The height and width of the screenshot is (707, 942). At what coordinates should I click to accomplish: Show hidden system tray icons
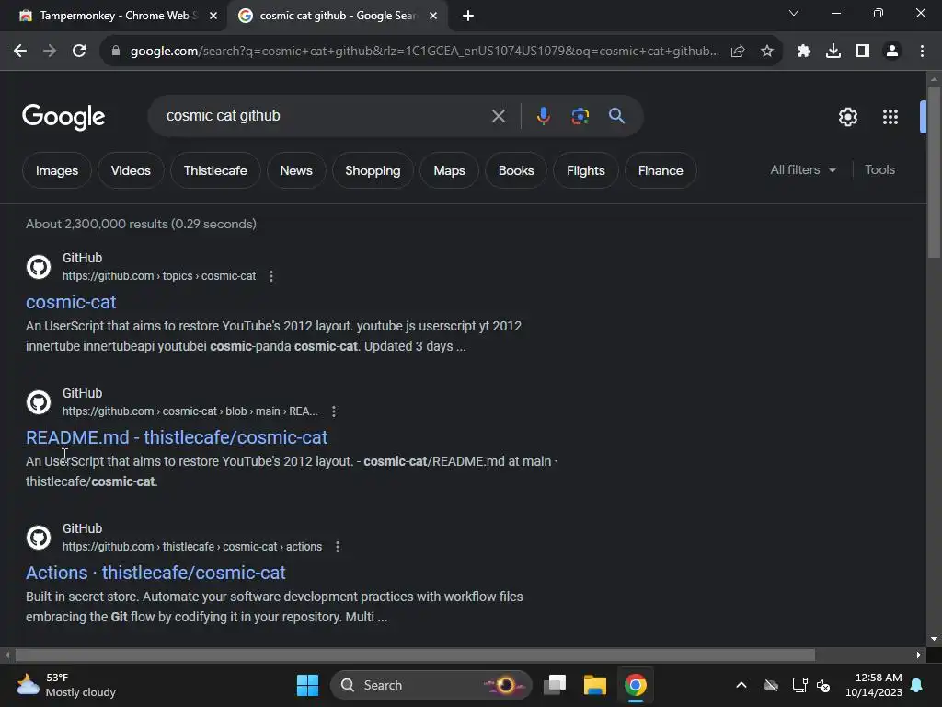741,685
